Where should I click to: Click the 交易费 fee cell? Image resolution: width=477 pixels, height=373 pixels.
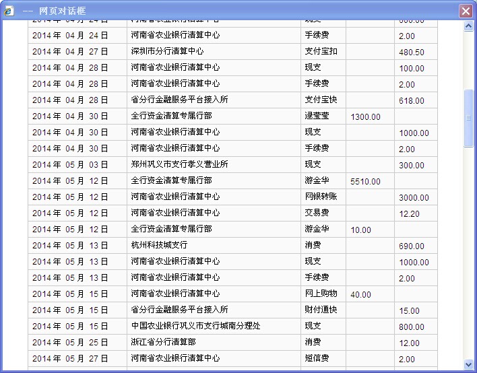[317, 213]
